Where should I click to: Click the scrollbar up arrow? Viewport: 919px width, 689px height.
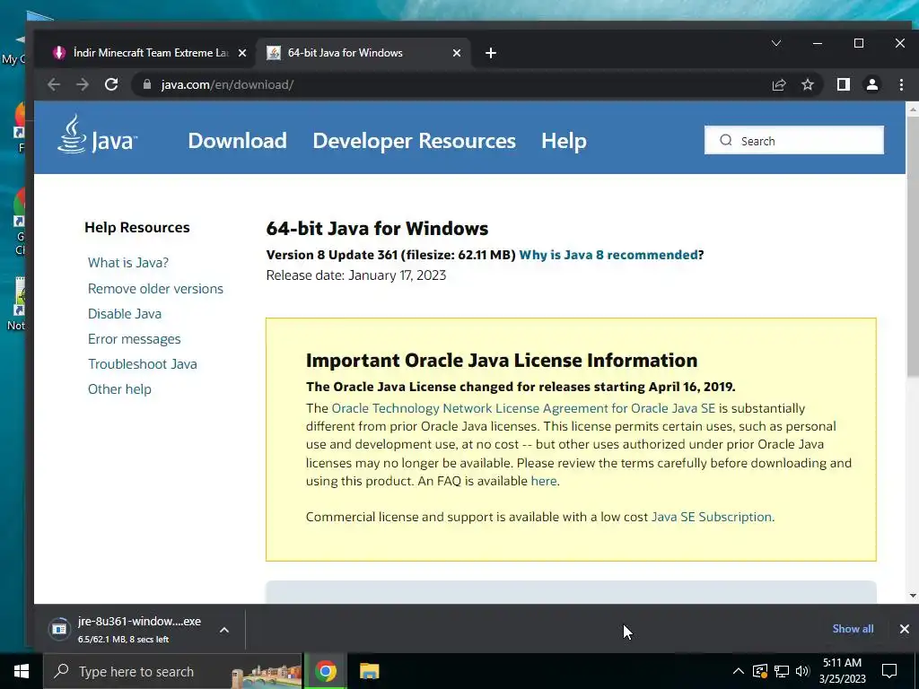(913, 109)
